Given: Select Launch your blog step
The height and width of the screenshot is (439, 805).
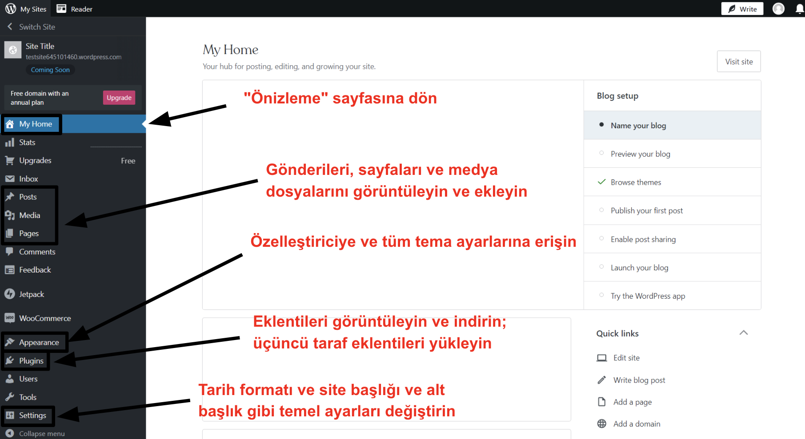Looking at the screenshot, I should [x=672, y=268].
